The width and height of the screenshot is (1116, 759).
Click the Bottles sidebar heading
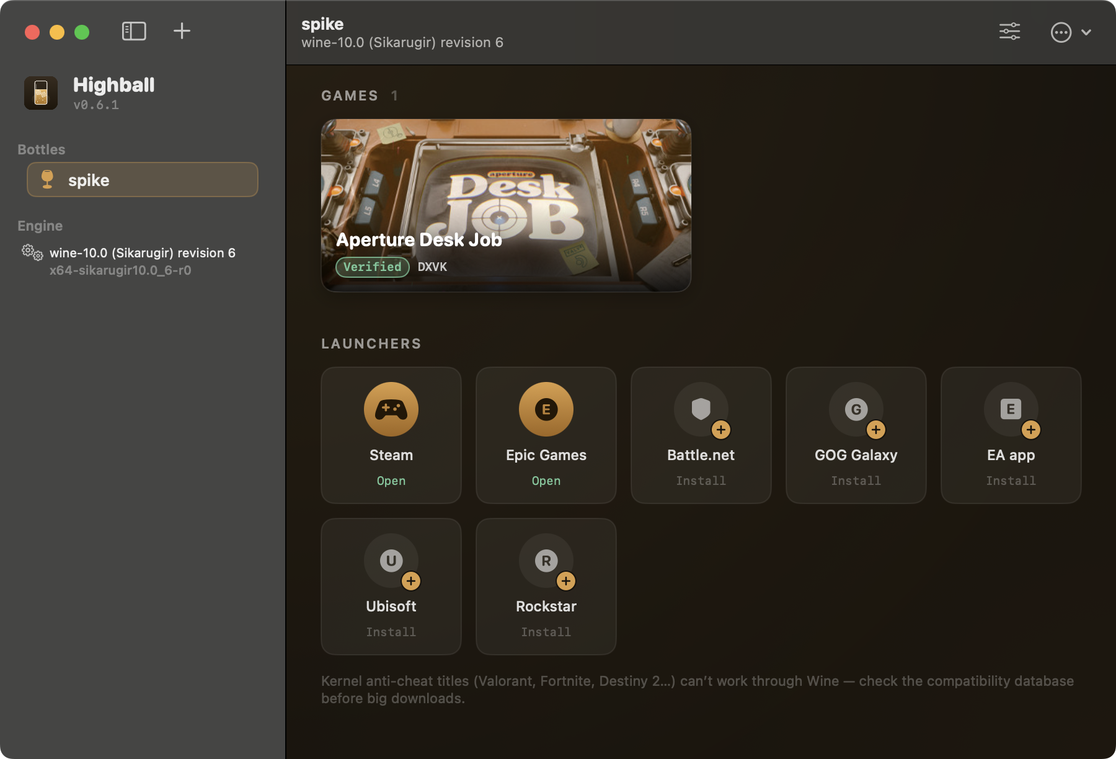[x=42, y=149]
